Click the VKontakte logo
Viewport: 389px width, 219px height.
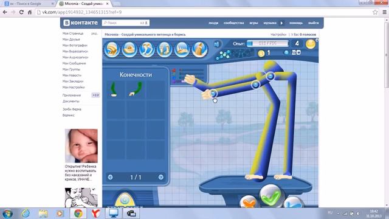coord(80,23)
